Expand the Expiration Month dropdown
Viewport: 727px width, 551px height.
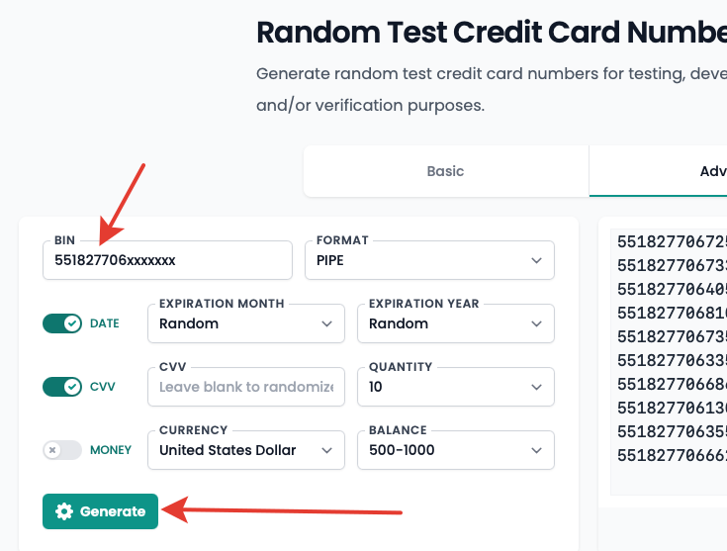point(245,323)
